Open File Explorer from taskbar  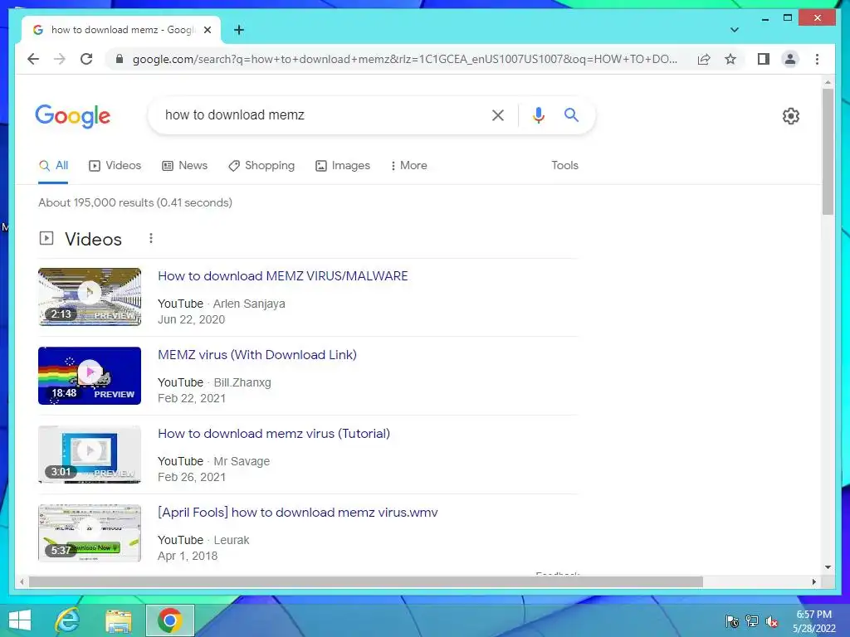pyautogui.click(x=118, y=620)
